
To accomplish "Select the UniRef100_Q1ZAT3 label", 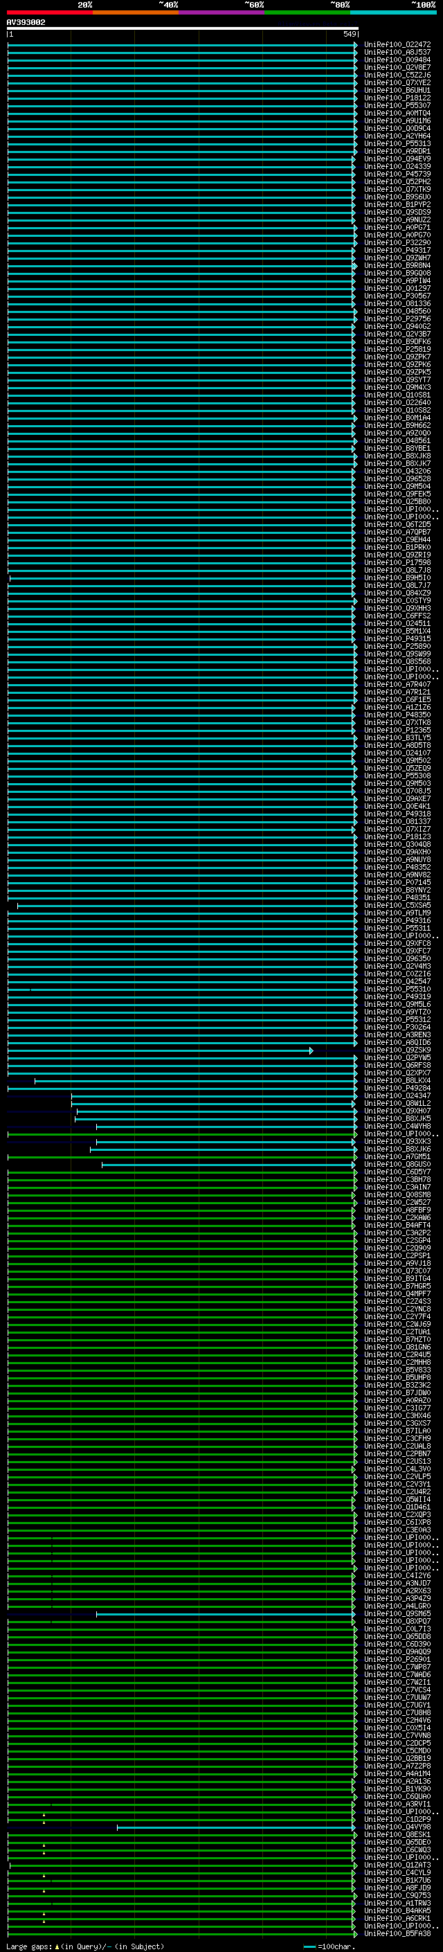I will [x=397, y=1865].
